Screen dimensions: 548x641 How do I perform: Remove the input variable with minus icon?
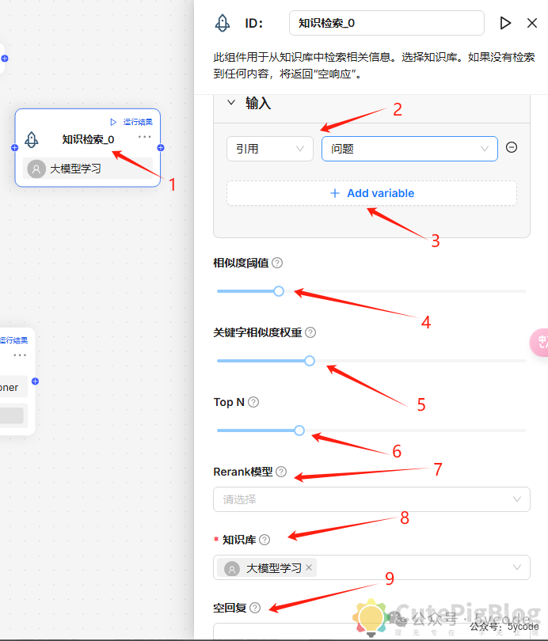coord(512,147)
